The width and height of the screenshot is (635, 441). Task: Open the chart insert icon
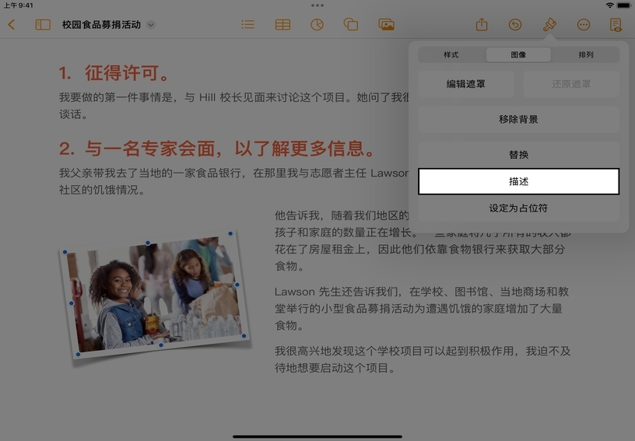coord(317,25)
